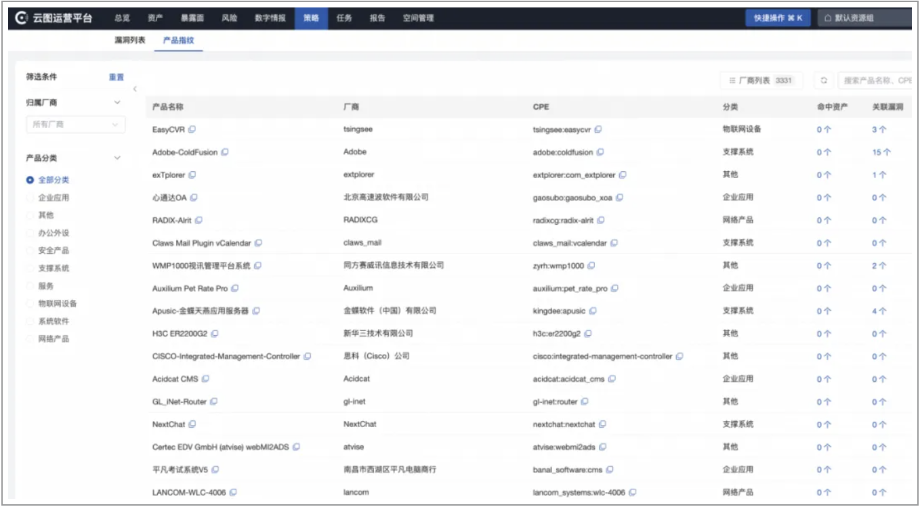Click the 快捷操作 ⌘K button
920x509 pixels.
(778, 18)
